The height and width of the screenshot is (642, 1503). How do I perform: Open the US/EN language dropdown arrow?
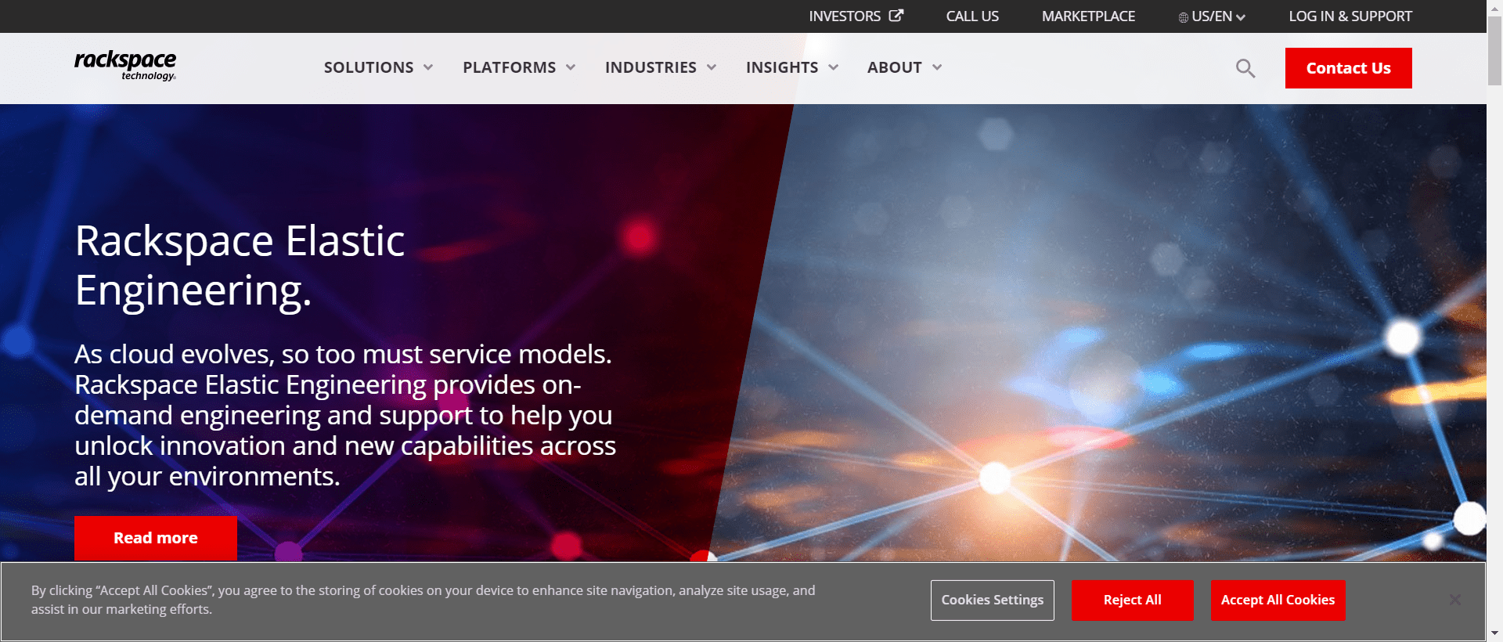click(x=1241, y=17)
